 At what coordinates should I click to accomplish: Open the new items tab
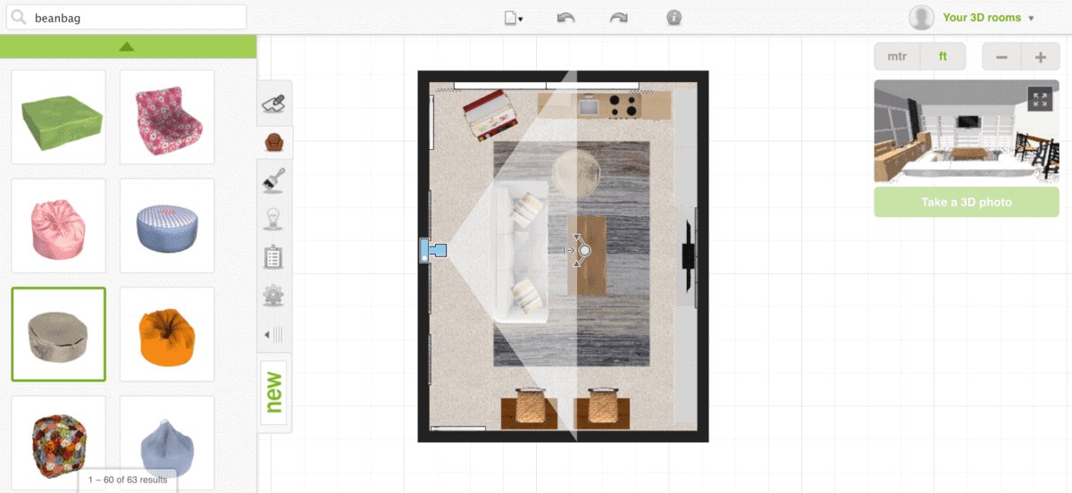click(x=274, y=393)
